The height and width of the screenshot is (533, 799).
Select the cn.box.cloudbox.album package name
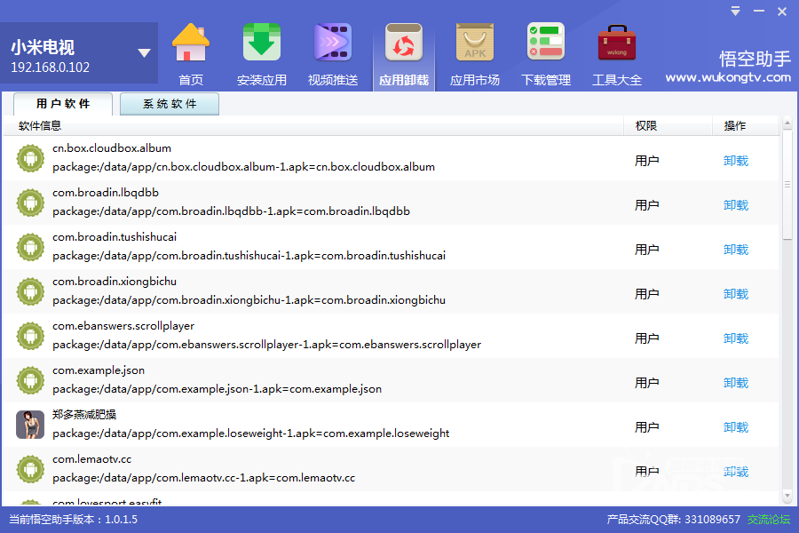[x=112, y=148]
